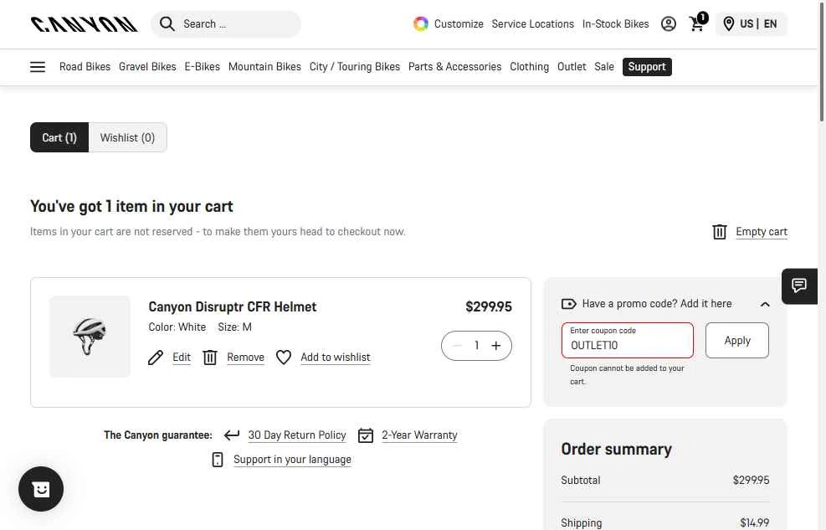826x530 pixels.
Task: Click the Support button
Action: [647, 67]
